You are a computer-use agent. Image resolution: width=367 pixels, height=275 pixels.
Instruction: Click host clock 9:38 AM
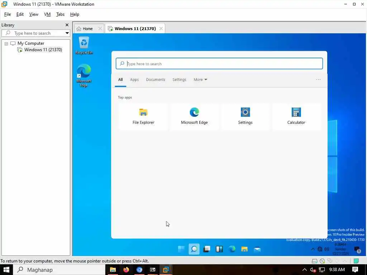tap(337, 270)
